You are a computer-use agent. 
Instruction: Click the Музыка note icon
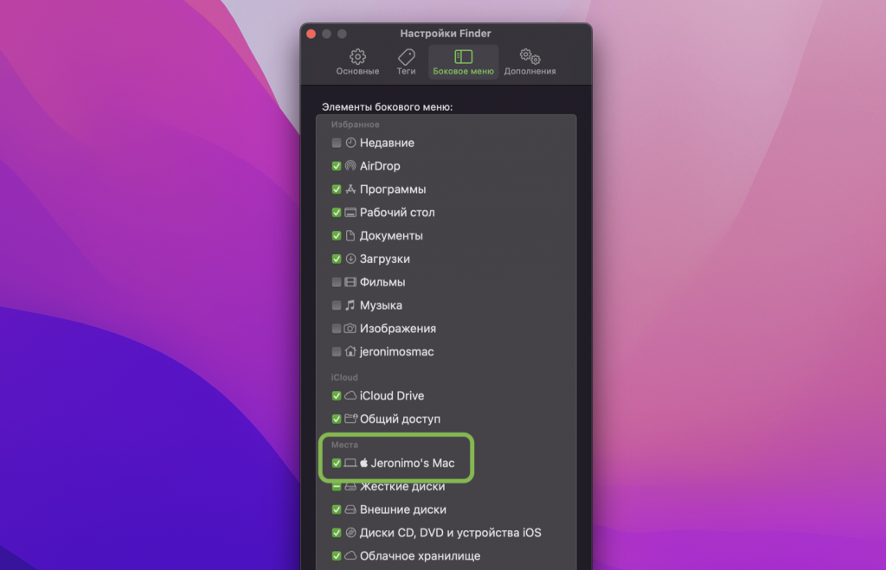(350, 305)
